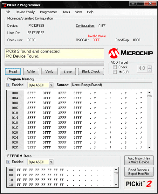Minimize the PICkit 2 Programmer window

point(133,3)
